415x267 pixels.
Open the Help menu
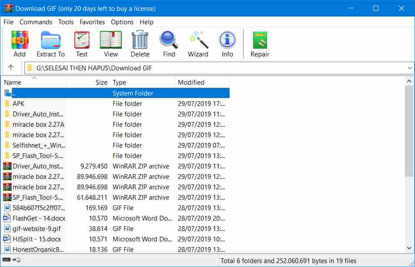146,22
